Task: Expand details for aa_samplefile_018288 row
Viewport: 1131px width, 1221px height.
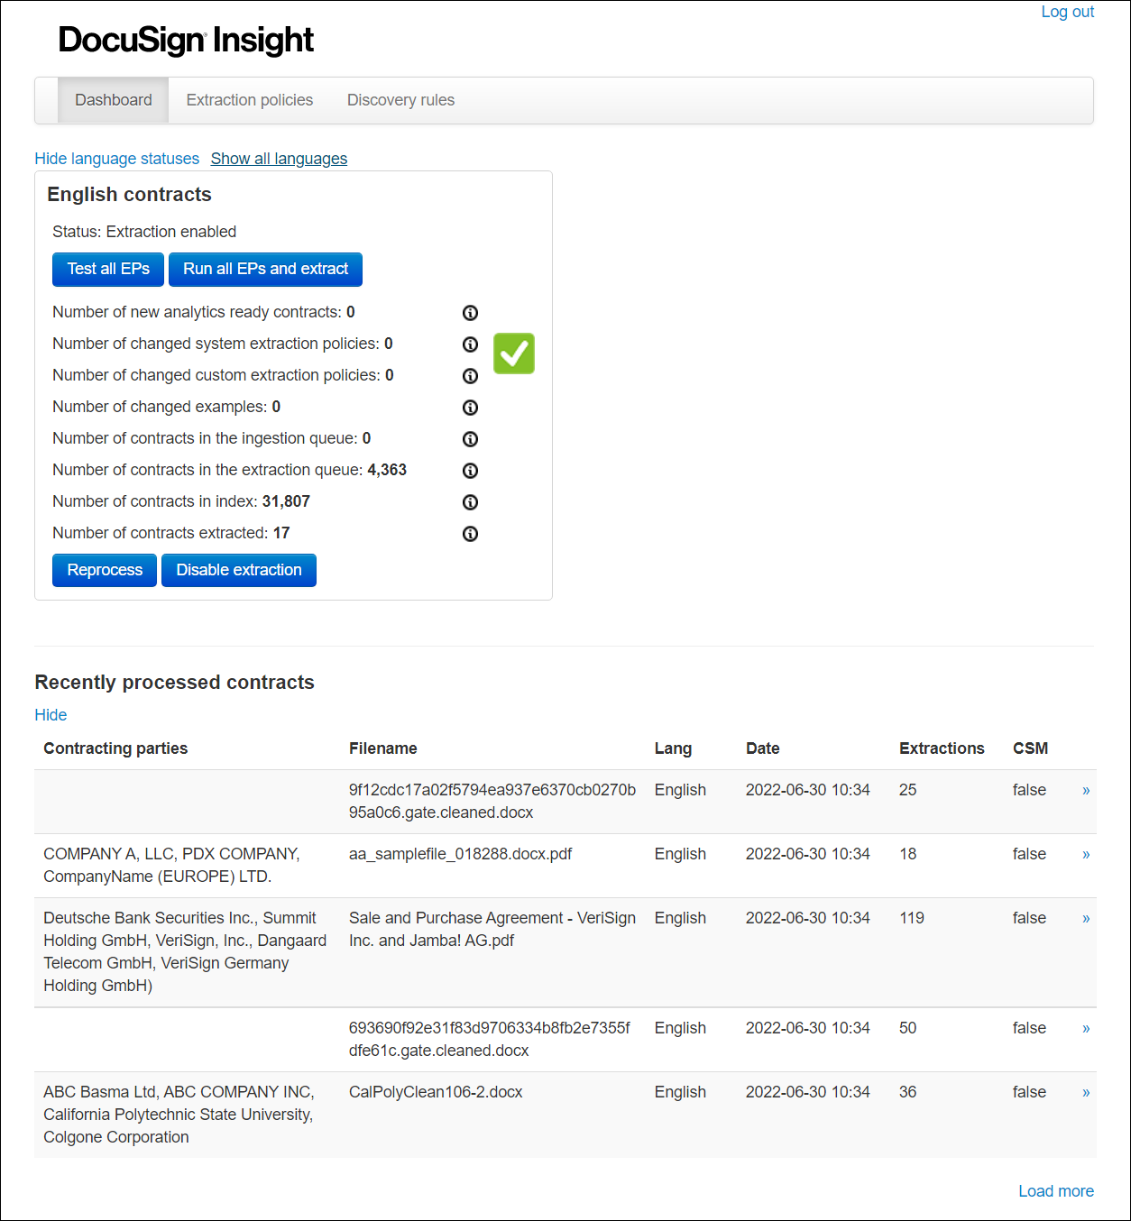Action: 1086,854
